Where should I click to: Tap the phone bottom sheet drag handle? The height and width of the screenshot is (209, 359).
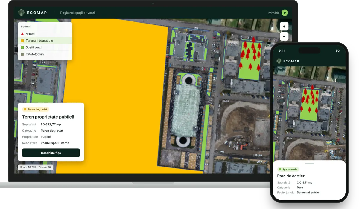pos(309,164)
